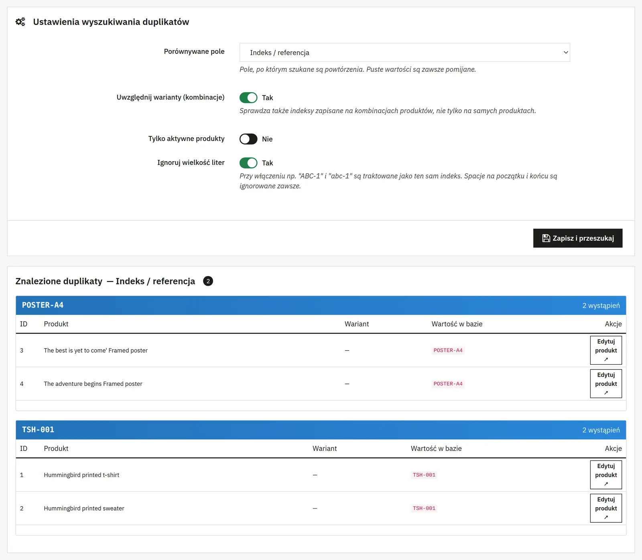
Task: Click the settings gears icon in header
Action: 20,22
